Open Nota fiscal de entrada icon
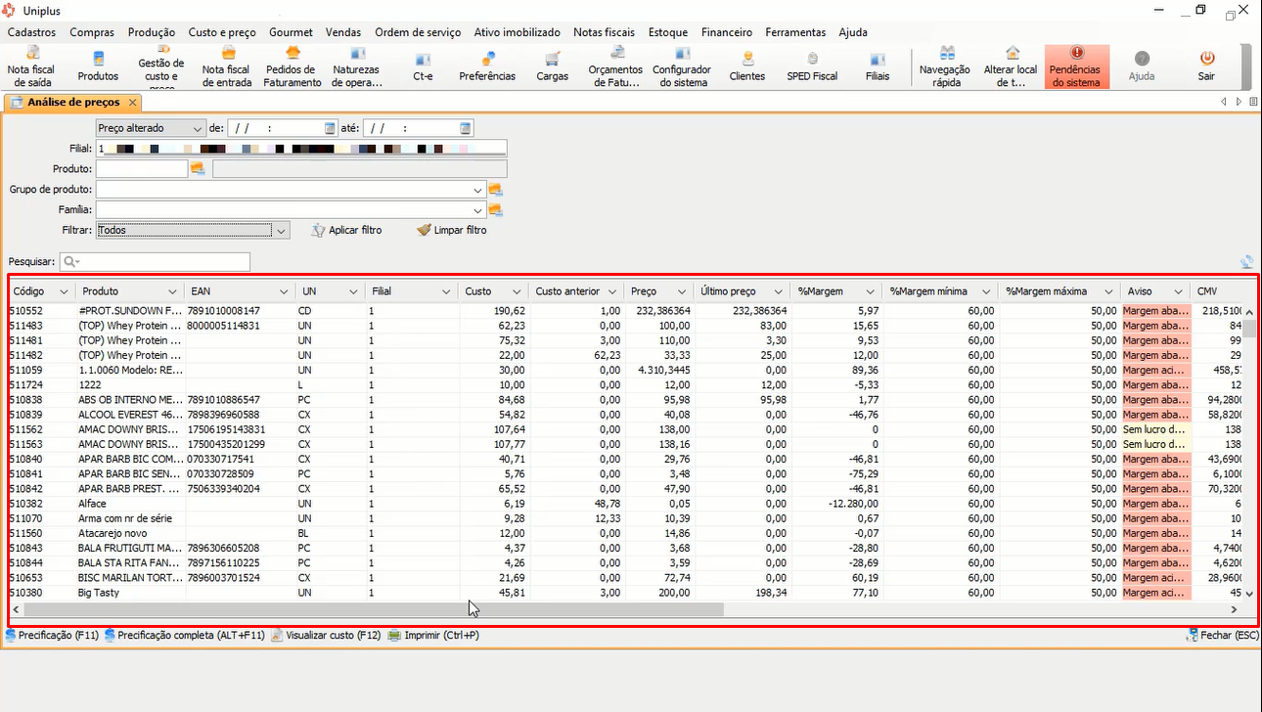 point(226,67)
